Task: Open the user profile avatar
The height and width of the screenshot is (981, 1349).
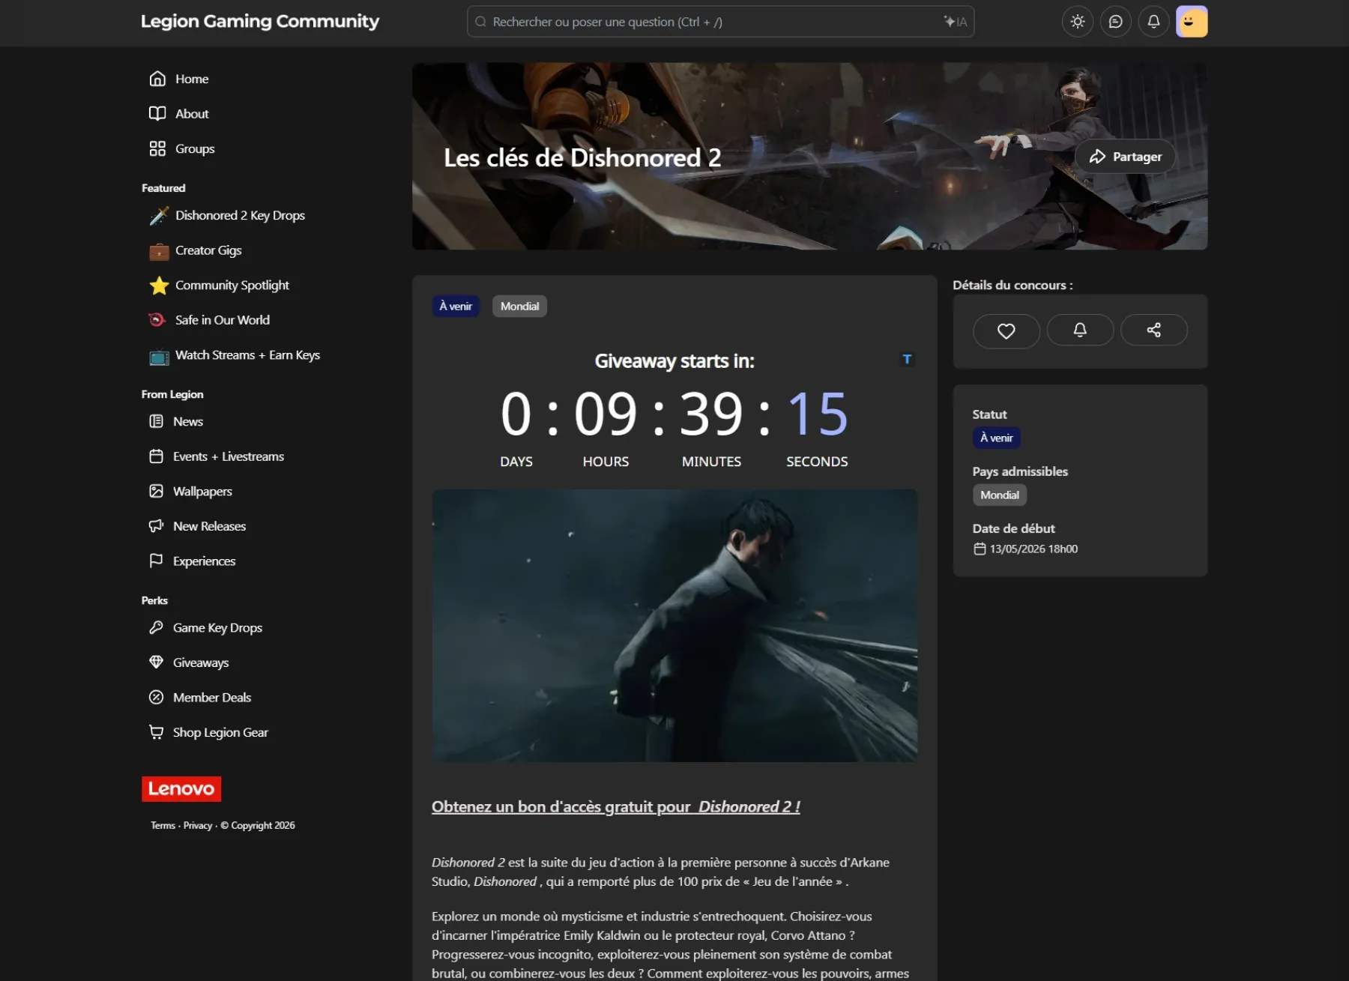Action: point(1192,22)
